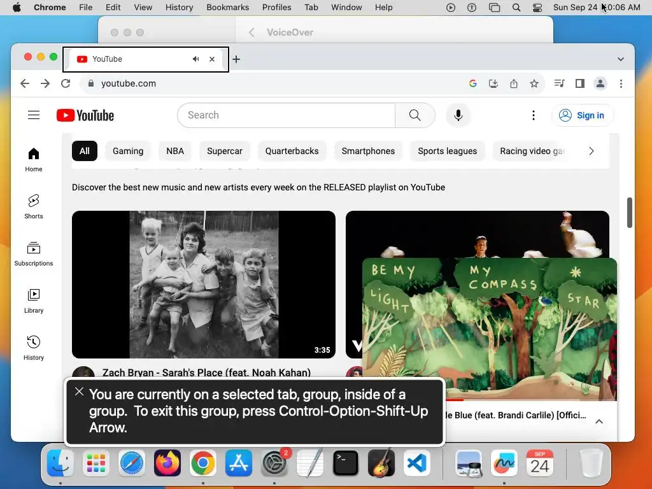652x489 pixels.
Task: Click the Sign in button
Action: 582,115
